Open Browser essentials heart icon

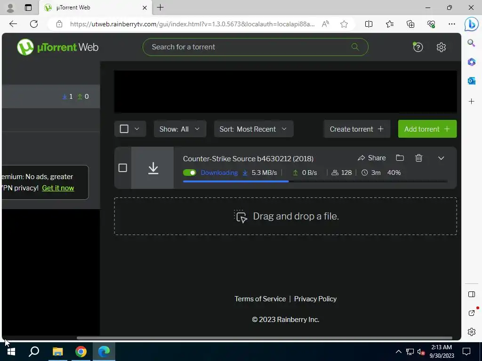click(x=431, y=24)
